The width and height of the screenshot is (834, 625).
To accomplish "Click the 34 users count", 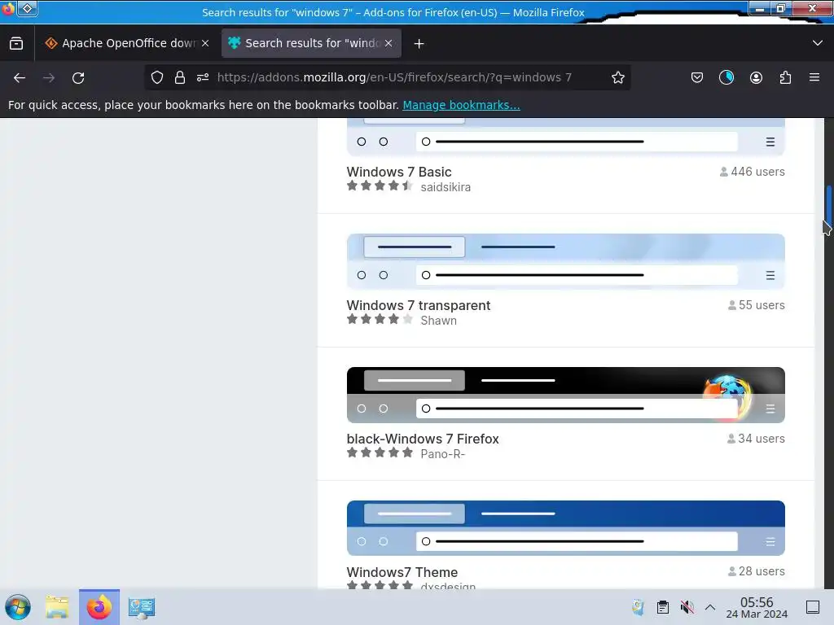I will (756, 439).
